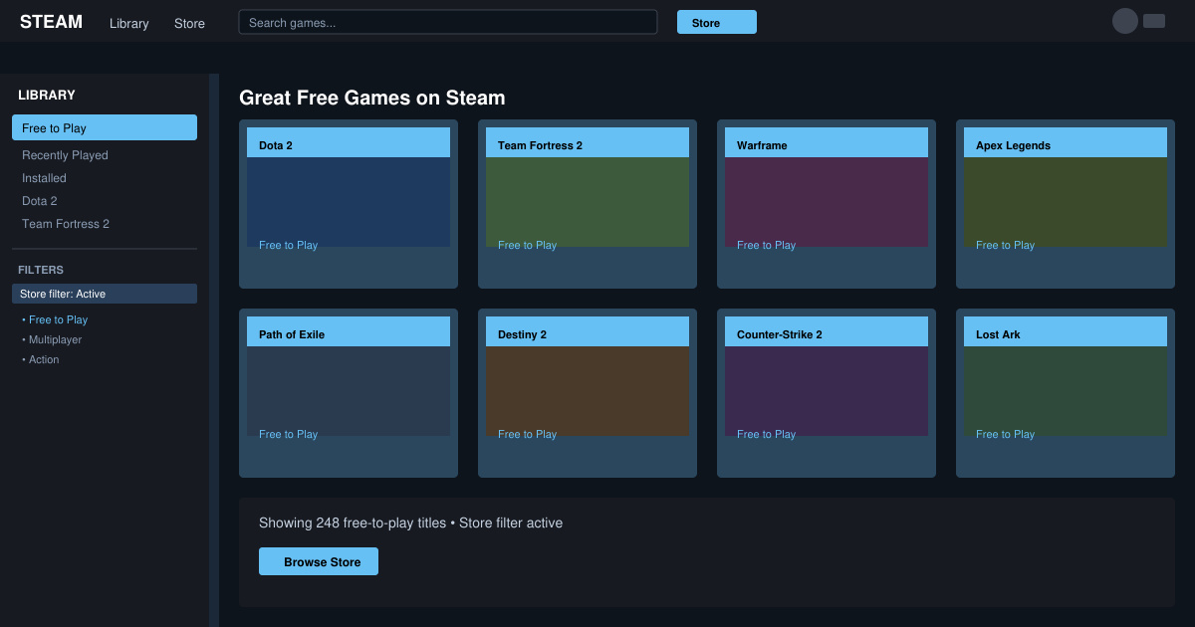
Task: Click the Great Free Games on Steam heading
Action: click(372, 98)
